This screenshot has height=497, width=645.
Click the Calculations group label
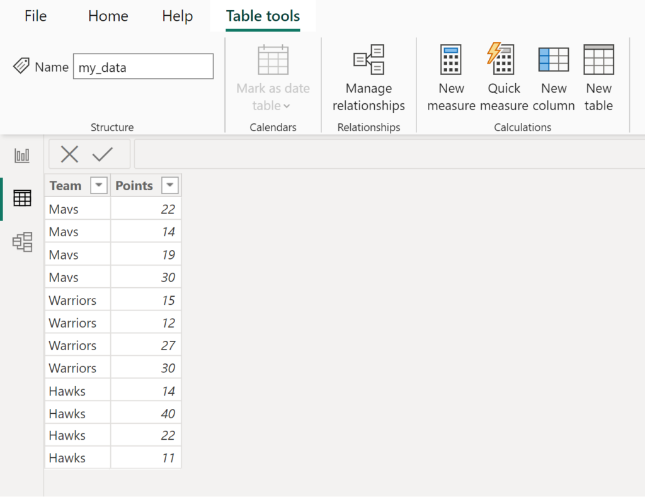click(522, 127)
